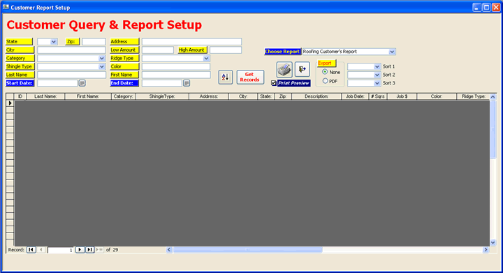Select the None export option

[325, 72]
